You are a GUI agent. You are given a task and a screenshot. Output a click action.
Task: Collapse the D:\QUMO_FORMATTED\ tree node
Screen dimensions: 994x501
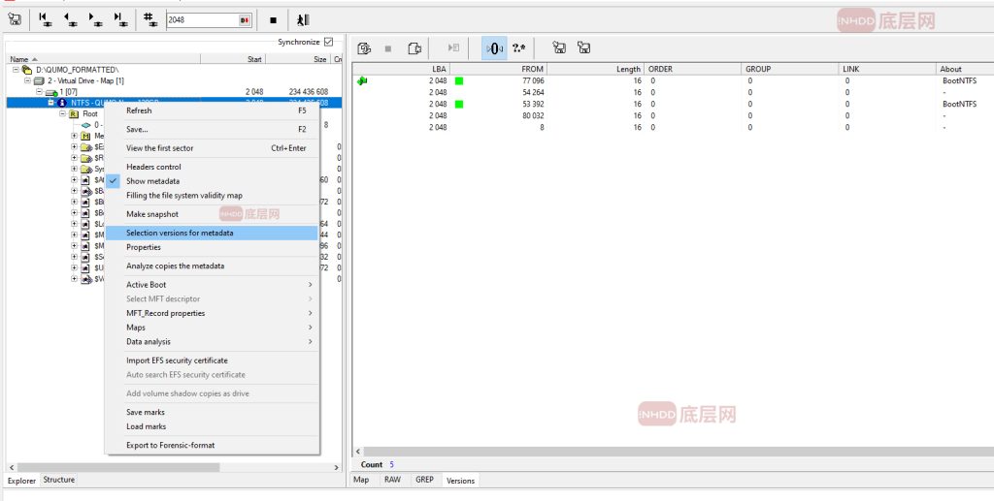point(16,70)
